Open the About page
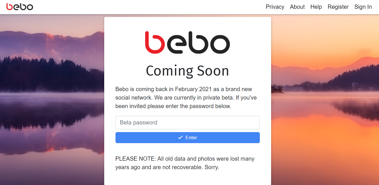379x185 pixels. pos(297,7)
